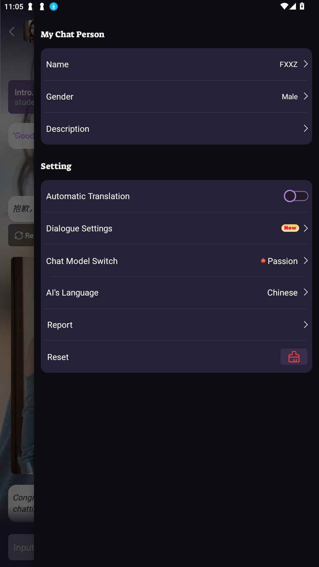Select the Male gender value
Image resolution: width=319 pixels, height=567 pixels.
(289, 97)
